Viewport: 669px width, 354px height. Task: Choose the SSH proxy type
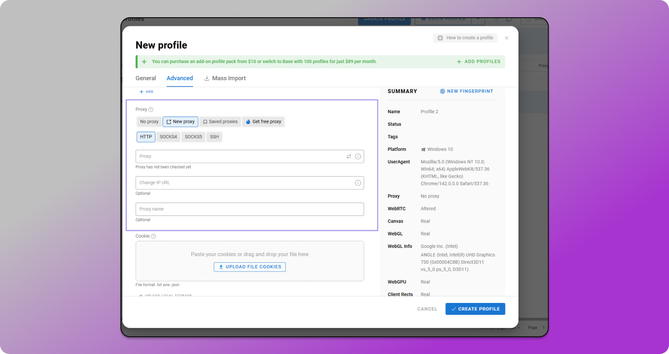[214, 137]
